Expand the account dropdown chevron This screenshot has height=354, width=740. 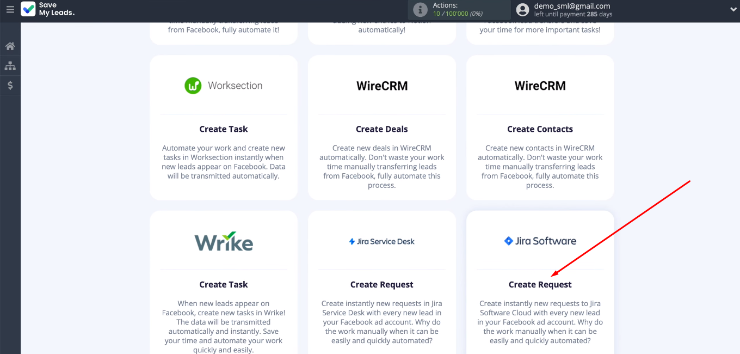733,10
